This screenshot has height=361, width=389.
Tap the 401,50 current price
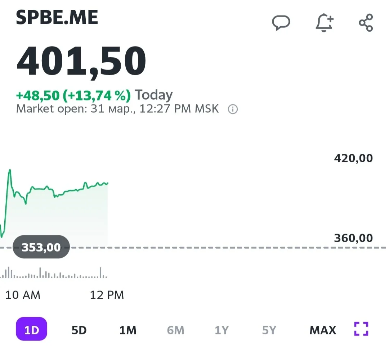tap(81, 62)
